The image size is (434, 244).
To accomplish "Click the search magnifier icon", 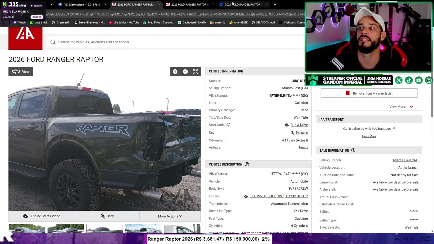I will [x=53, y=42].
